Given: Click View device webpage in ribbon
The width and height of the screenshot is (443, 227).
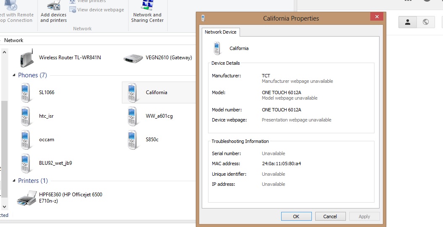Looking at the screenshot, I should point(97,10).
